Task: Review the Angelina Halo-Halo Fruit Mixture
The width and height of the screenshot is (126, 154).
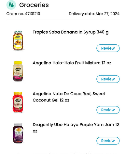Action: [108, 79]
